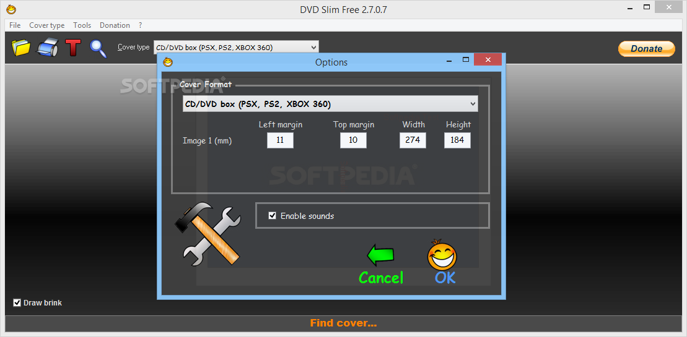The width and height of the screenshot is (687, 337).
Task: Click the Width field showing 274
Action: click(413, 140)
